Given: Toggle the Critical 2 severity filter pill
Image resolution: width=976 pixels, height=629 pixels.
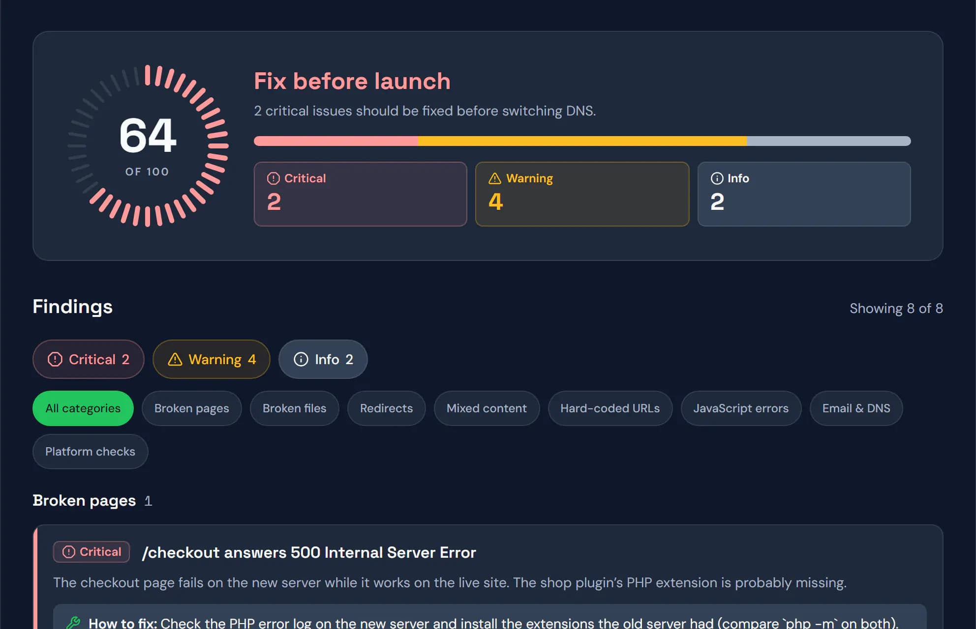Looking at the screenshot, I should (89, 359).
